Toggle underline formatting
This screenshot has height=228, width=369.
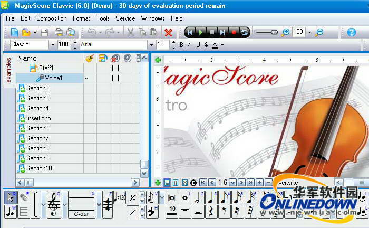[198, 45]
